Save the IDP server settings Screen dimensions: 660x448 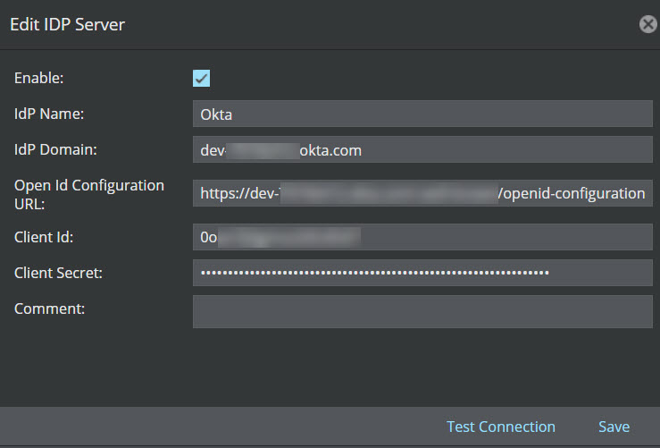614,427
